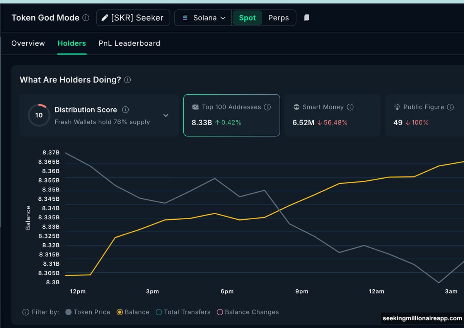Viewport: 464px width, 328px height.
Task: Switch the market mode to Perps
Action: click(x=278, y=17)
